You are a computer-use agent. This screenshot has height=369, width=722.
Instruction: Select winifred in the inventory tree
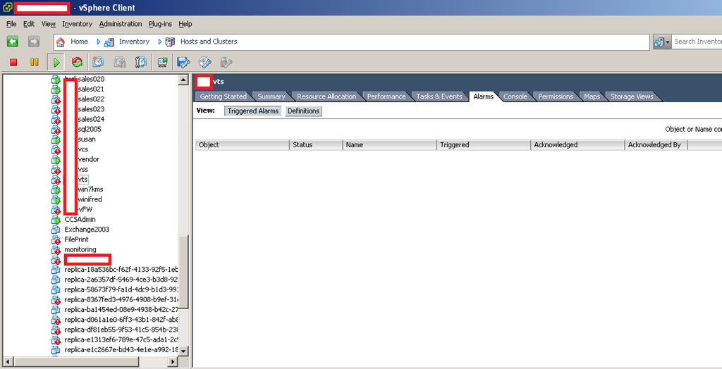[x=90, y=199]
